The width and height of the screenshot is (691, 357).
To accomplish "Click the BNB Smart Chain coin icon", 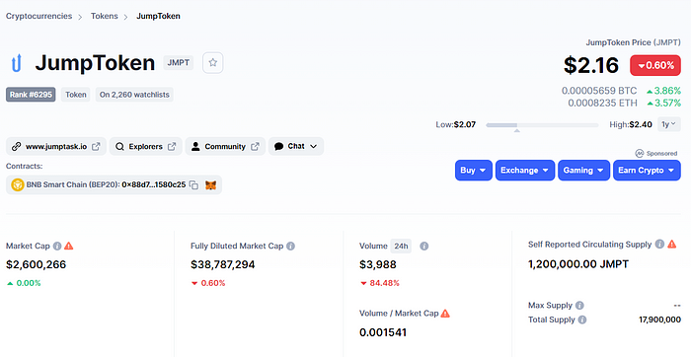I will point(17,184).
